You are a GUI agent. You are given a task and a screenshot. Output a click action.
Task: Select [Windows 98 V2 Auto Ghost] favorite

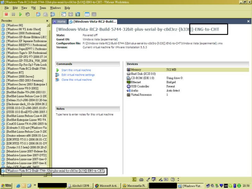23,29
